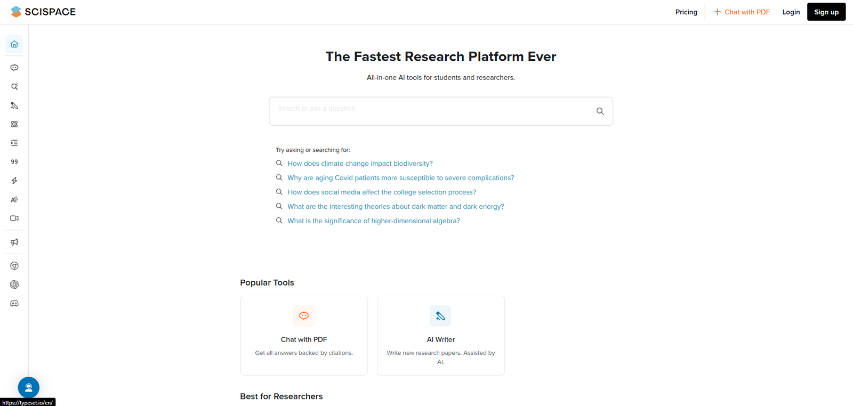The height and width of the screenshot is (406, 853).
Task: Open the Chrome extension sidebar icon
Action: click(14, 266)
